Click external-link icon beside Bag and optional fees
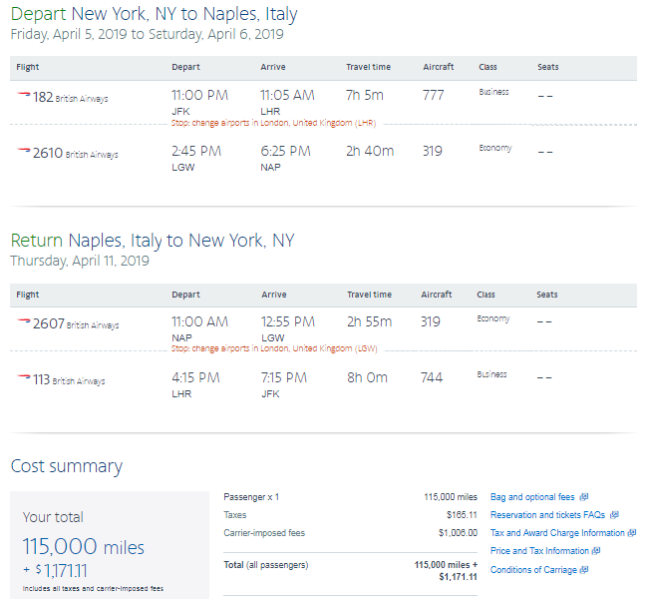Image resolution: width=650 pixels, height=600 pixels. [x=584, y=497]
